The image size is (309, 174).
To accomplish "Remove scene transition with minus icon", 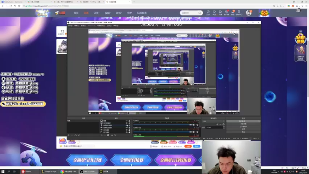I will [220, 125].
